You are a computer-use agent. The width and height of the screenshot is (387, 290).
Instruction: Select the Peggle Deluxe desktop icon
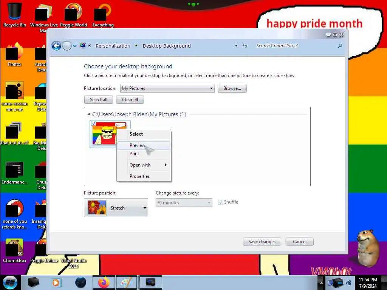[x=44, y=250]
